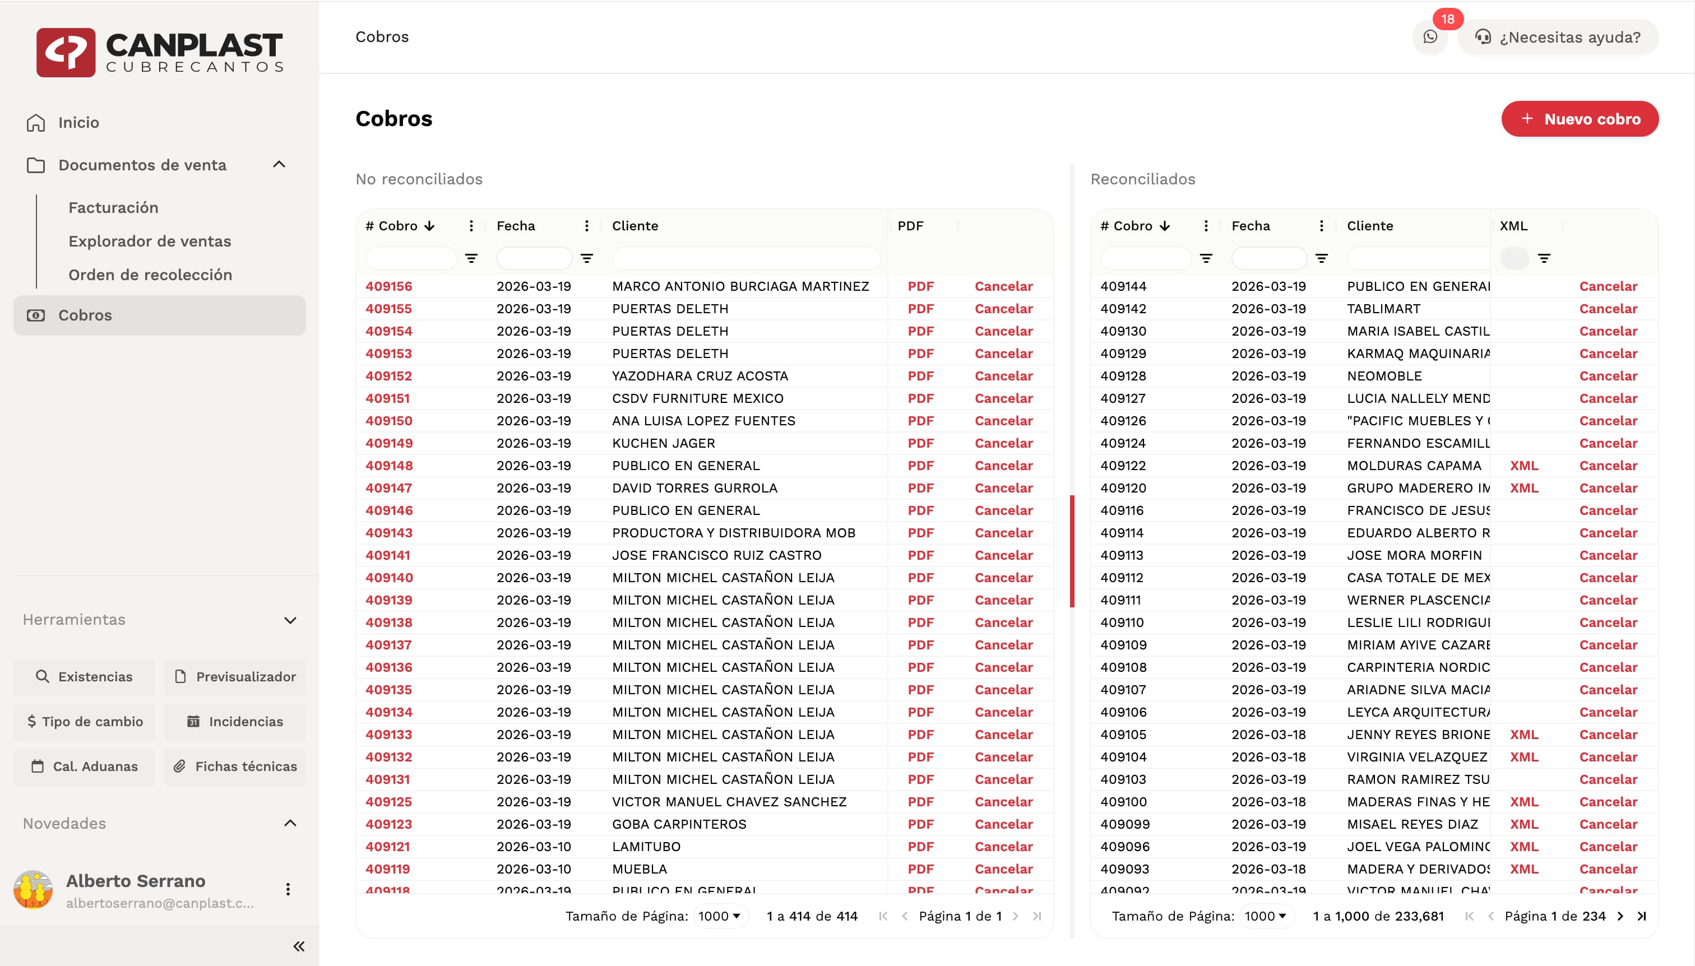Viewport: 1695px width, 966px height.
Task: Go to next page in Reconciliados table
Action: (x=1620, y=916)
